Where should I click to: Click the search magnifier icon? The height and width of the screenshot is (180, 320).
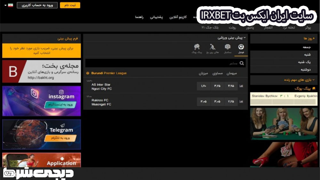[242, 63]
